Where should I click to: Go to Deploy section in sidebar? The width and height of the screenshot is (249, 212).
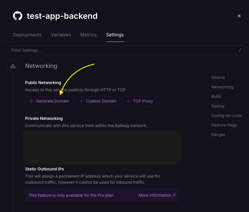218,106
